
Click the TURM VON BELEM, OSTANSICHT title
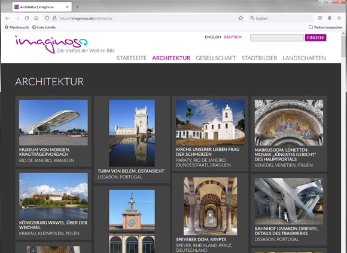pyautogui.click(x=131, y=171)
